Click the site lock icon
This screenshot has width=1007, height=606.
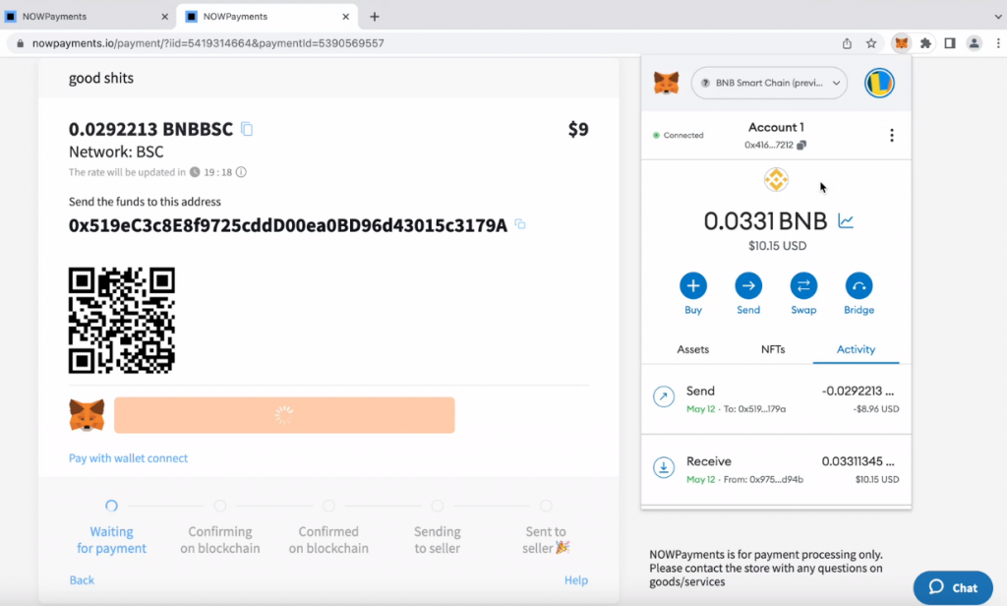[x=20, y=43]
